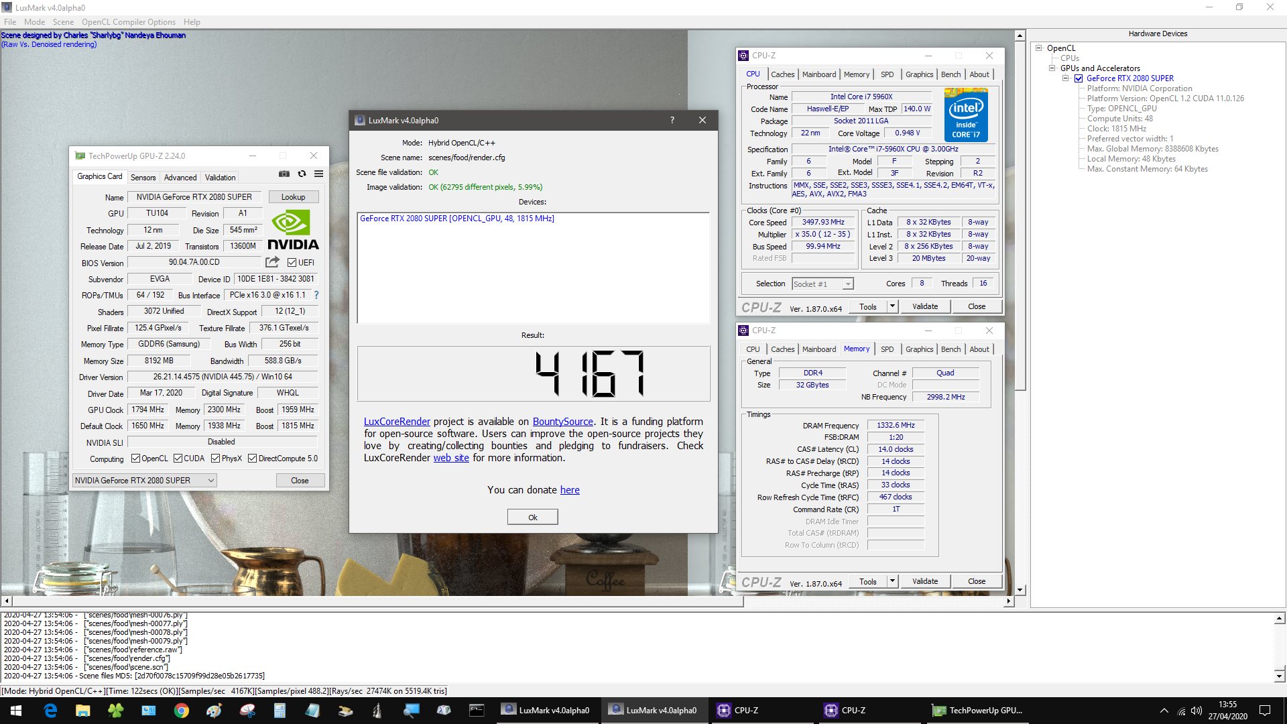Image resolution: width=1287 pixels, height=724 pixels.
Task: Open the notification center icon
Action: pos(1265,711)
